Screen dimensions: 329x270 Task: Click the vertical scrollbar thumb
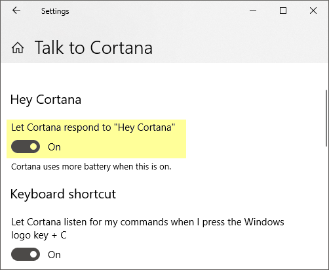tap(326, 118)
